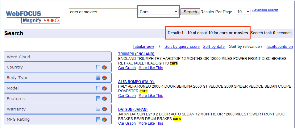This screenshot has width=295, height=129.
Task: Open Results Per Page dropdown
Action: click(x=243, y=12)
